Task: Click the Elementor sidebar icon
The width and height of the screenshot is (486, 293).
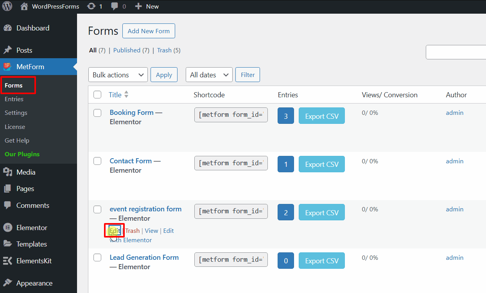Action: coord(8,227)
